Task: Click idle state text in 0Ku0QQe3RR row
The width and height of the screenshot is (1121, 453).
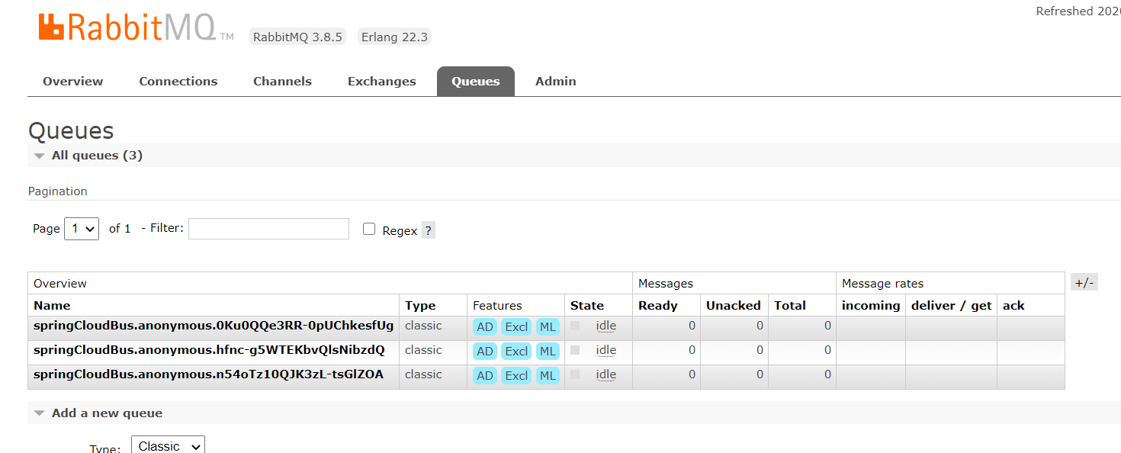Action: pyautogui.click(x=605, y=326)
